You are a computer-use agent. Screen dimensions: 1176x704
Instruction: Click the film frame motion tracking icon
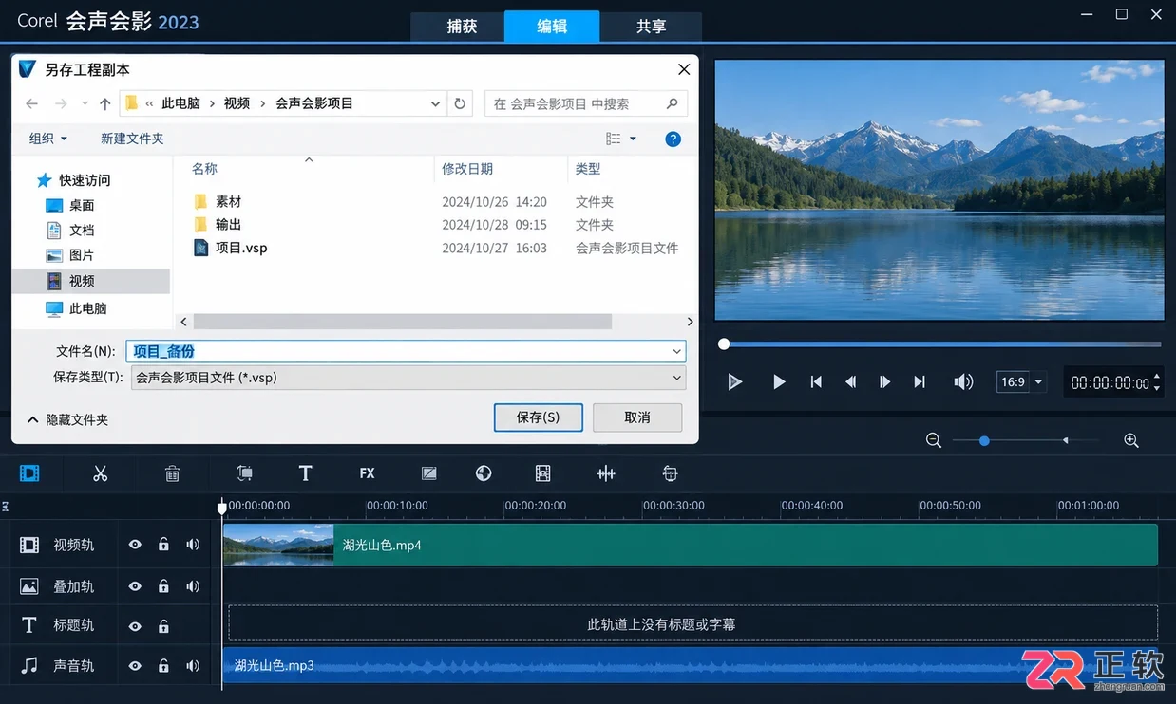[x=543, y=472]
